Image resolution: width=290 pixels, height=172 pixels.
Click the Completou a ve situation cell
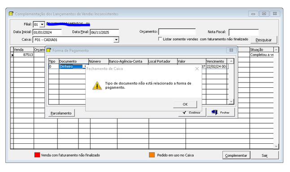pos(261,55)
